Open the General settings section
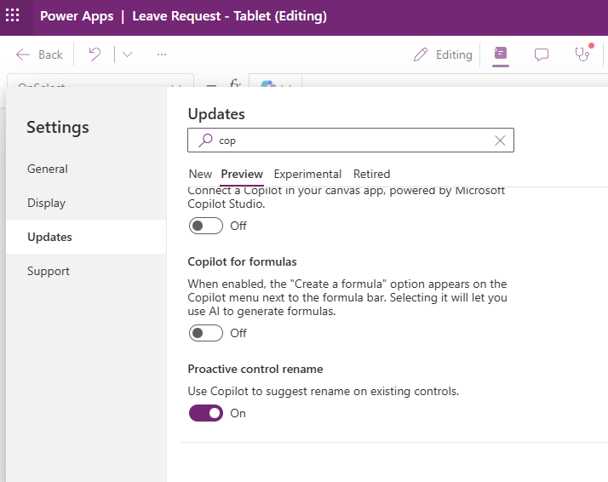This screenshot has height=482, width=608. (48, 169)
